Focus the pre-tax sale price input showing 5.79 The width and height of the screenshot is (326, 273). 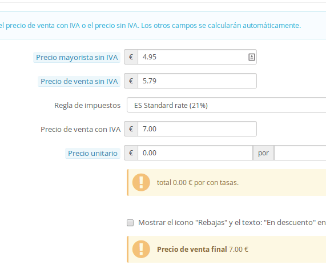[x=197, y=81]
